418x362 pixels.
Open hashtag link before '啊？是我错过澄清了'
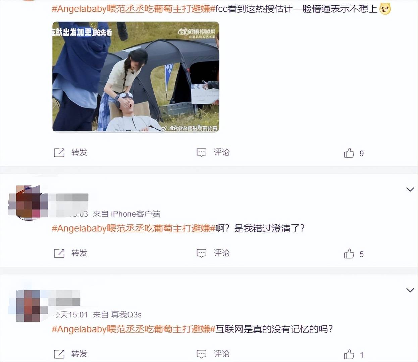[133, 228]
